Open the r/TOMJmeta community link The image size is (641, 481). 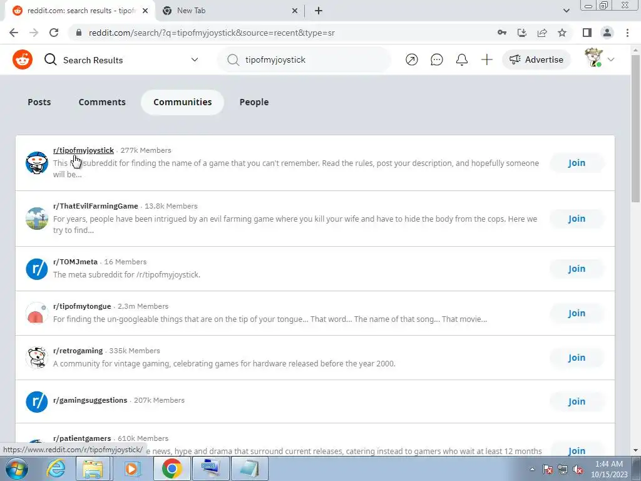pos(75,261)
